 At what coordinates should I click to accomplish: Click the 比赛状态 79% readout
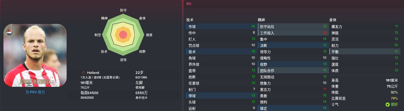click(365, 98)
